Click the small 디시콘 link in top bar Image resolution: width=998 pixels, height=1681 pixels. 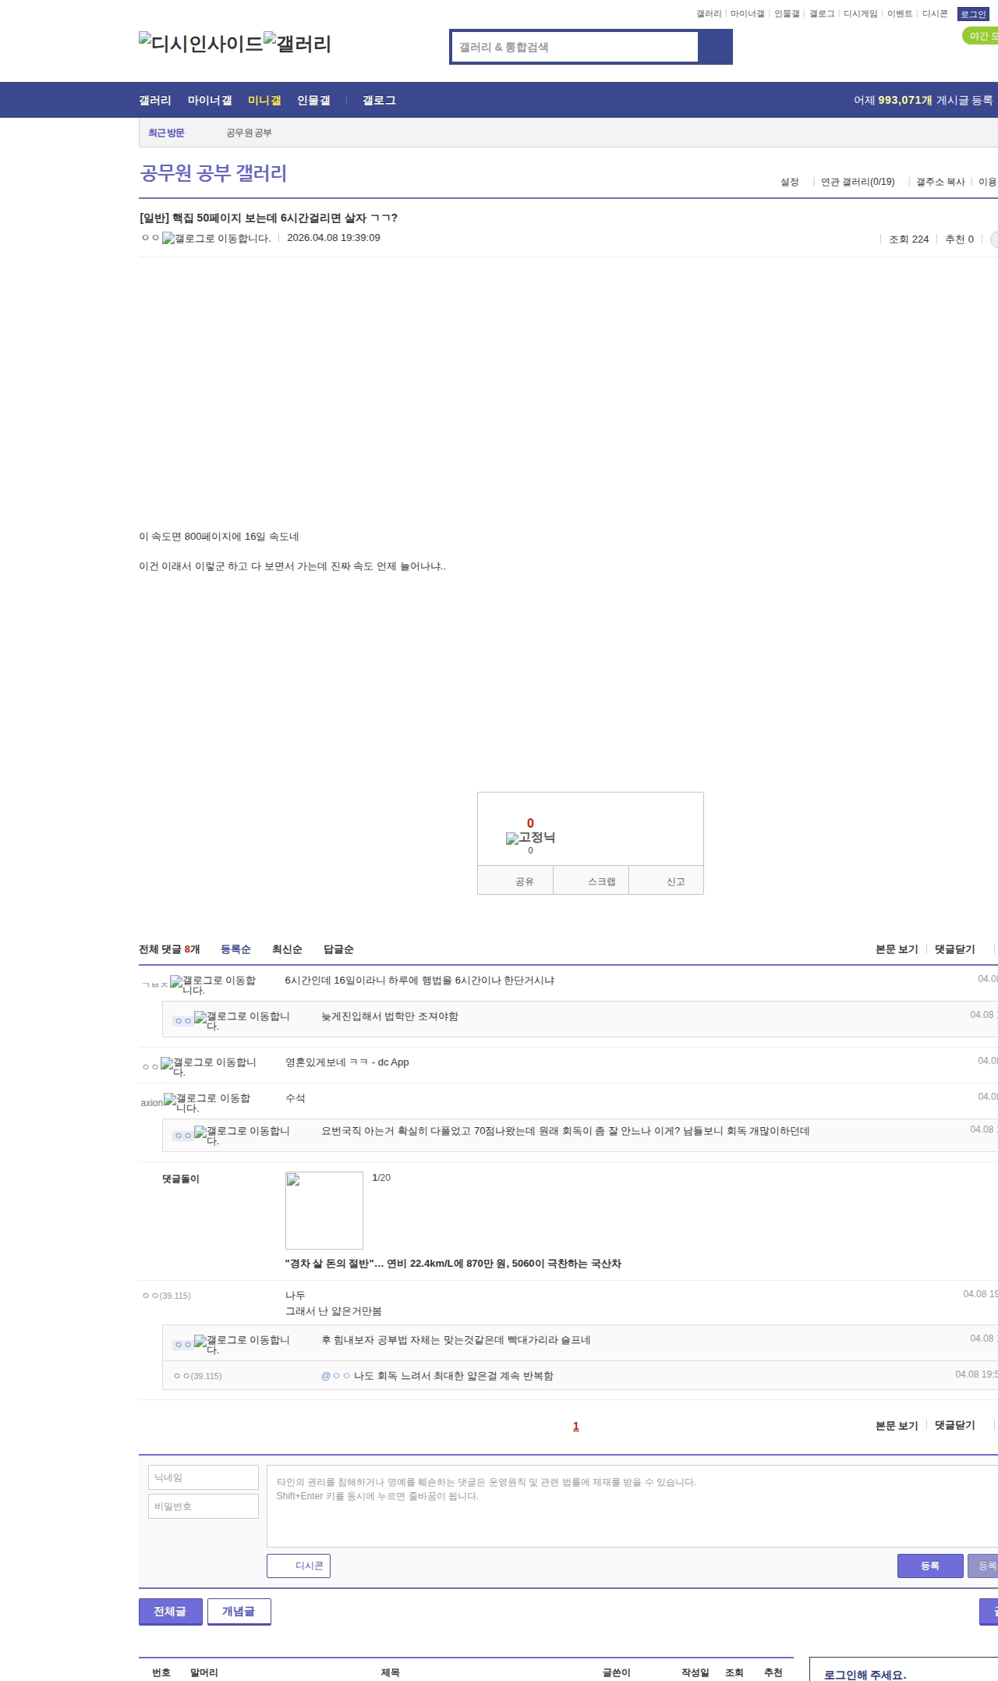click(x=935, y=14)
